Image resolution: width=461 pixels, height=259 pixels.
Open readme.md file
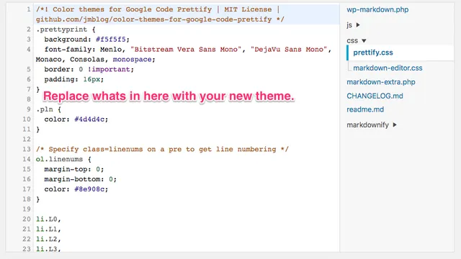tap(365, 109)
